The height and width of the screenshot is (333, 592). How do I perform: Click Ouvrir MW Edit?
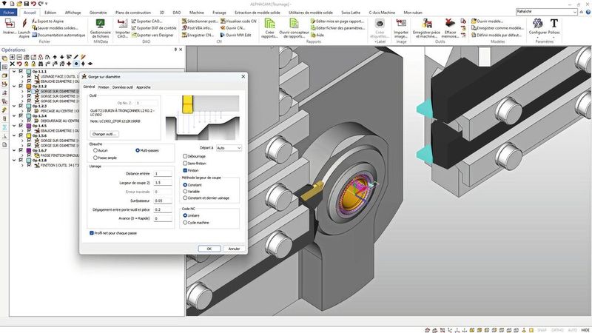pyautogui.click(x=235, y=35)
